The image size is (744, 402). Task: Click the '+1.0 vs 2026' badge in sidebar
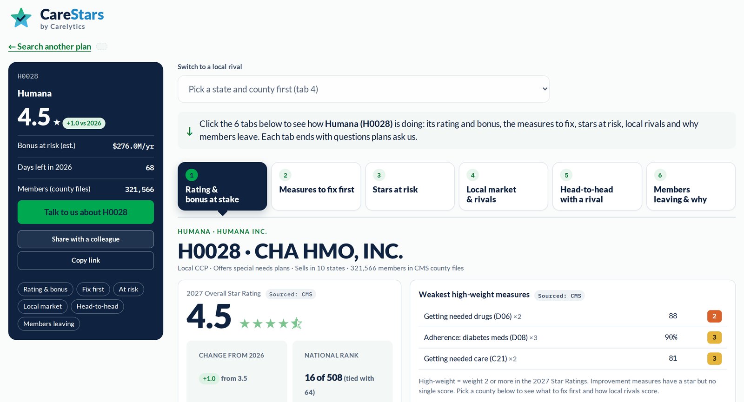[84, 123]
